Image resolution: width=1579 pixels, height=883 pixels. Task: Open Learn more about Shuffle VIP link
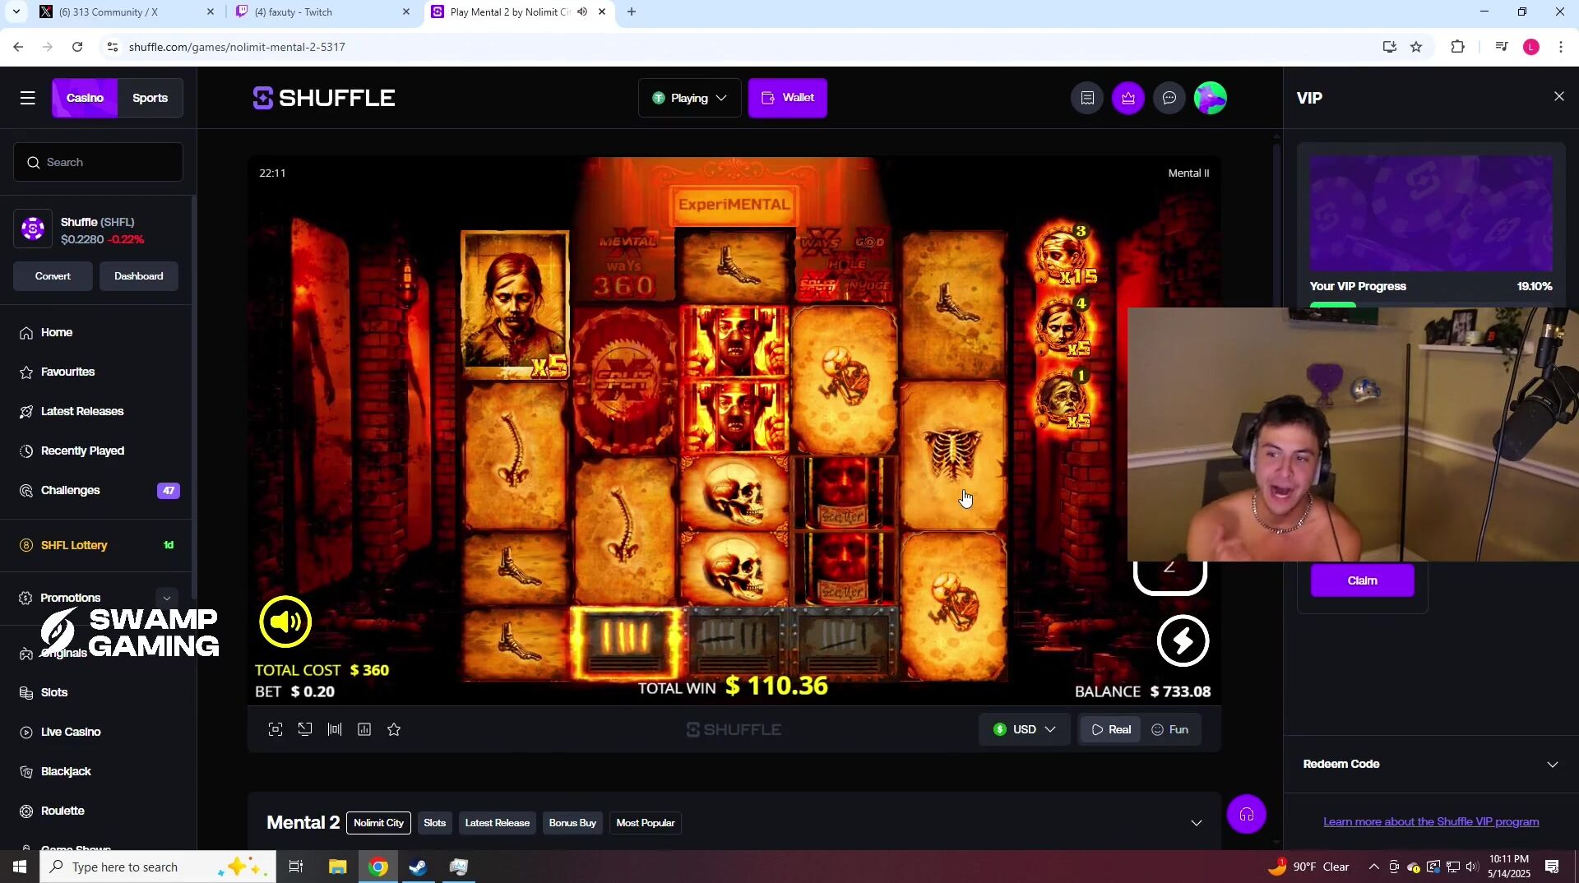coord(1431,821)
